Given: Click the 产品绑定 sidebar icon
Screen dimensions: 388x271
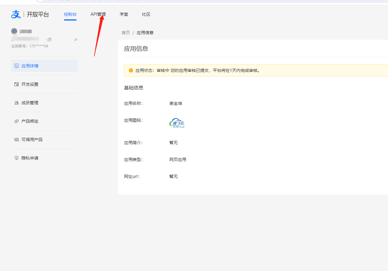Looking at the screenshot, I should pyautogui.click(x=17, y=121).
